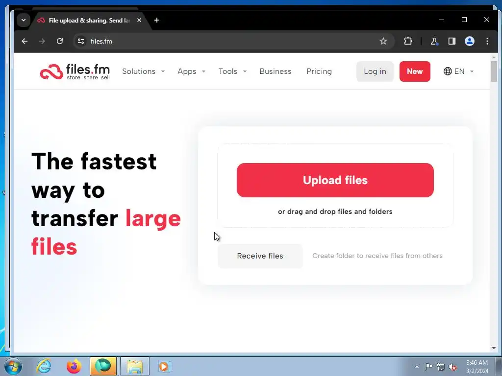This screenshot has height=376, width=502.
Task: Select the File upload & sharing tab
Action: point(89,21)
